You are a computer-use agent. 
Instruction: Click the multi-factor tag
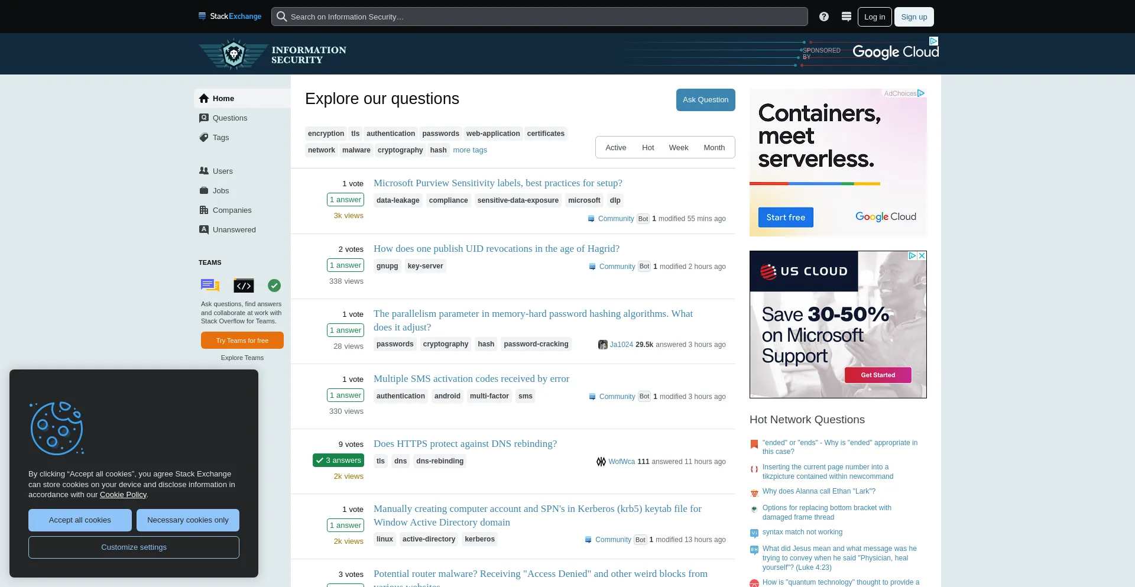(x=489, y=396)
